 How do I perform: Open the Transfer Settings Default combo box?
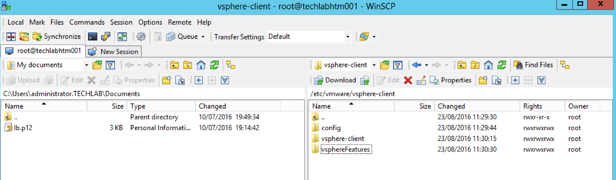pos(309,36)
